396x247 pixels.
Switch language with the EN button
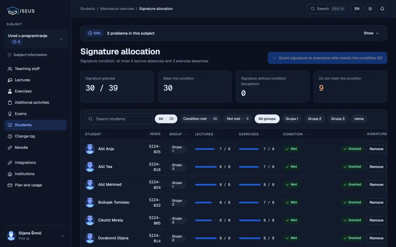357,9
